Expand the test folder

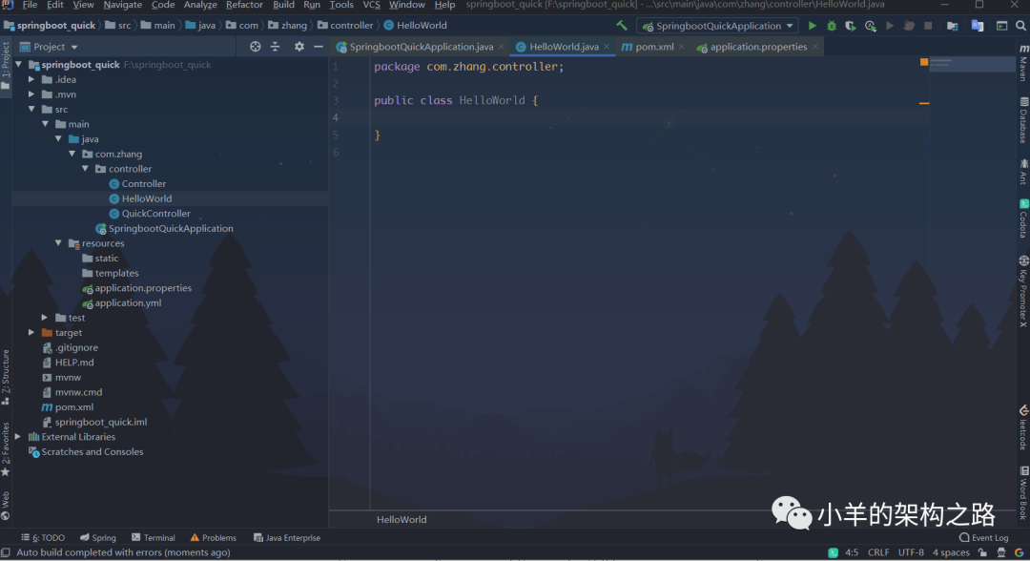(x=45, y=318)
